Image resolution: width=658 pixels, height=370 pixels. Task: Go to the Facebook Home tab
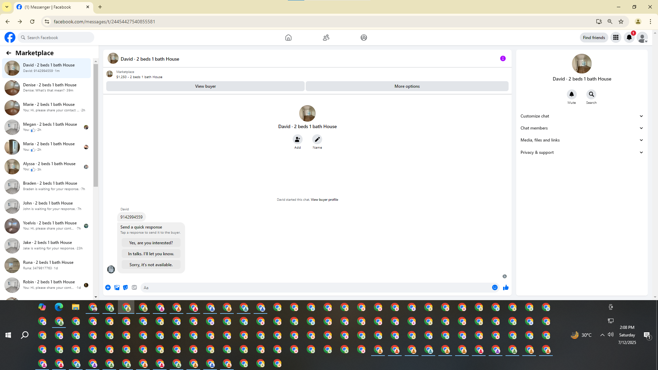click(x=288, y=38)
